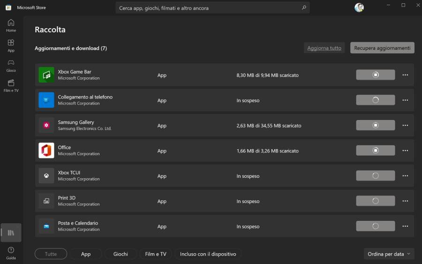Select the Incluso con il dispositivo filter

pyautogui.click(x=208, y=254)
